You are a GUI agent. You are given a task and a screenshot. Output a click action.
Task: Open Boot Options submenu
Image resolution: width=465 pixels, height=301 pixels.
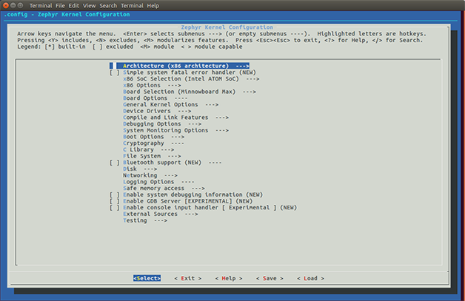click(x=153, y=137)
